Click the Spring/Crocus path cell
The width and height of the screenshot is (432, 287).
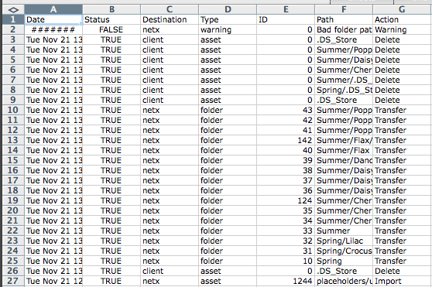pyautogui.click(x=344, y=251)
